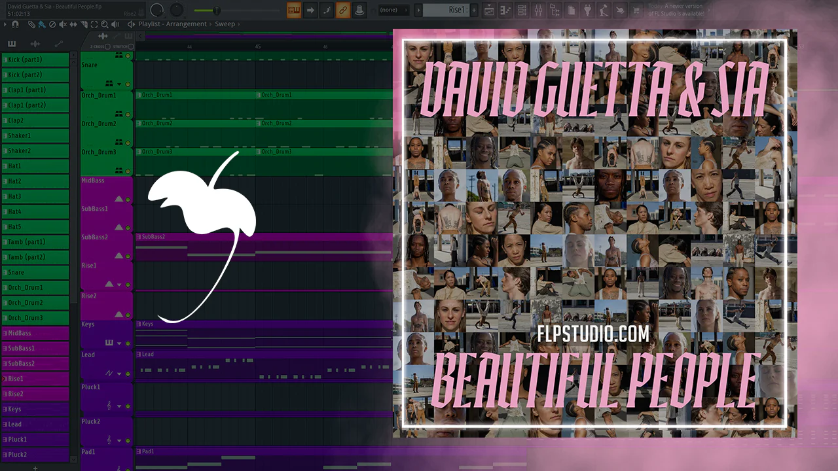Select the Delete tool in playlist toolbar
The width and height of the screenshot is (838, 471).
point(52,24)
